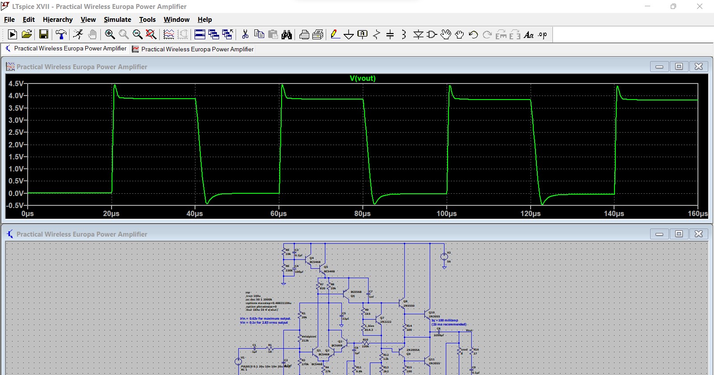Screen dimensions: 714x375
Task: Close the schematic sub-window
Action: [698, 234]
